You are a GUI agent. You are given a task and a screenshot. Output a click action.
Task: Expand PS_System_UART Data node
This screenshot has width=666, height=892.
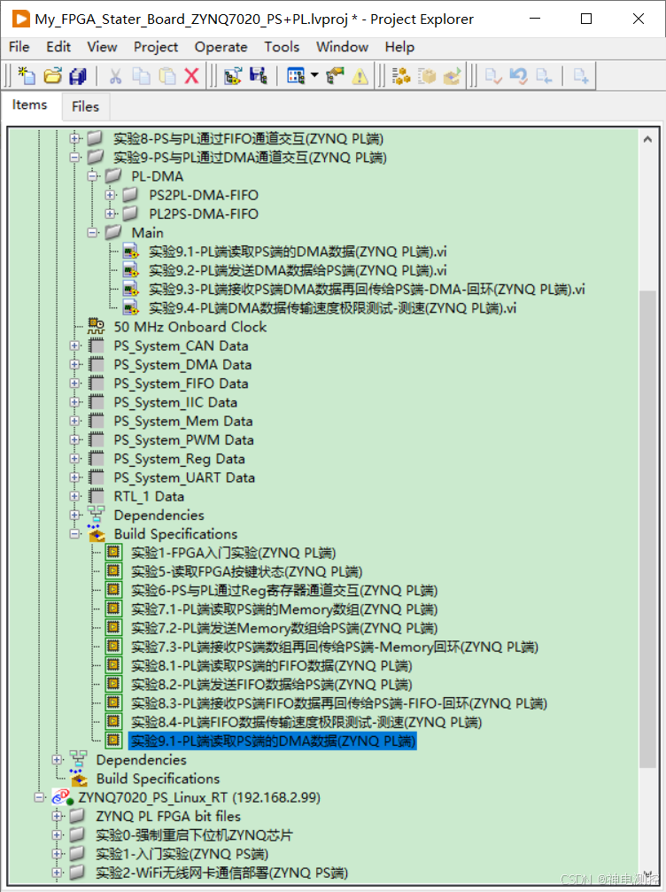74,477
